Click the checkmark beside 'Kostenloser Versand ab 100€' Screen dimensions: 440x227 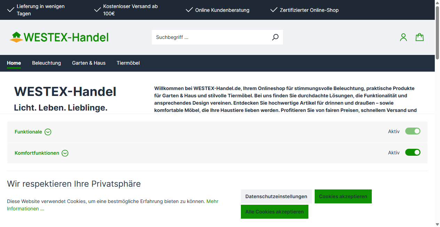pyautogui.click(x=97, y=9)
